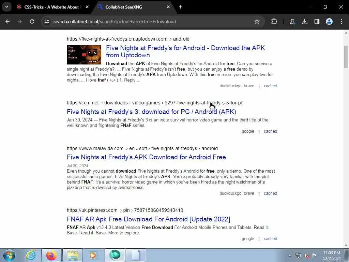Image resolution: width=349 pixels, height=262 pixels.
Task: Open cached version of Malavida result
Action: [270, 193]
